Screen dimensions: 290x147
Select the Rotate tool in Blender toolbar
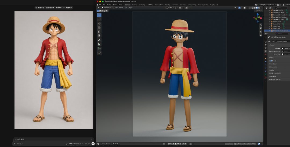99,28
